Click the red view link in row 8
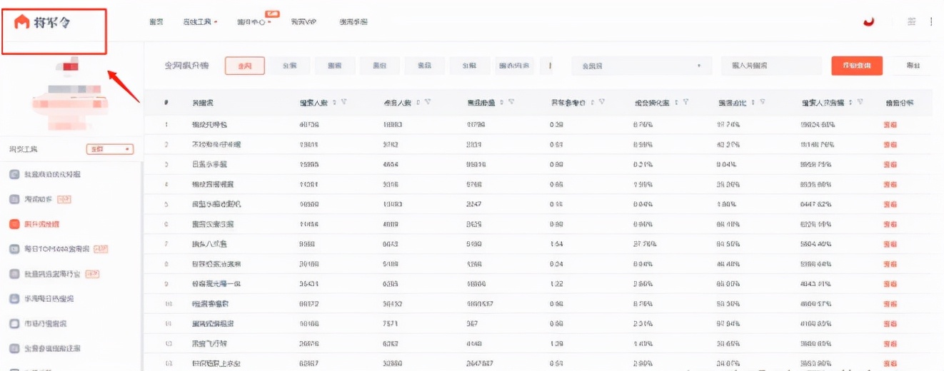The width and height of the screenshot is (944, 371). [x=890, y=264]
